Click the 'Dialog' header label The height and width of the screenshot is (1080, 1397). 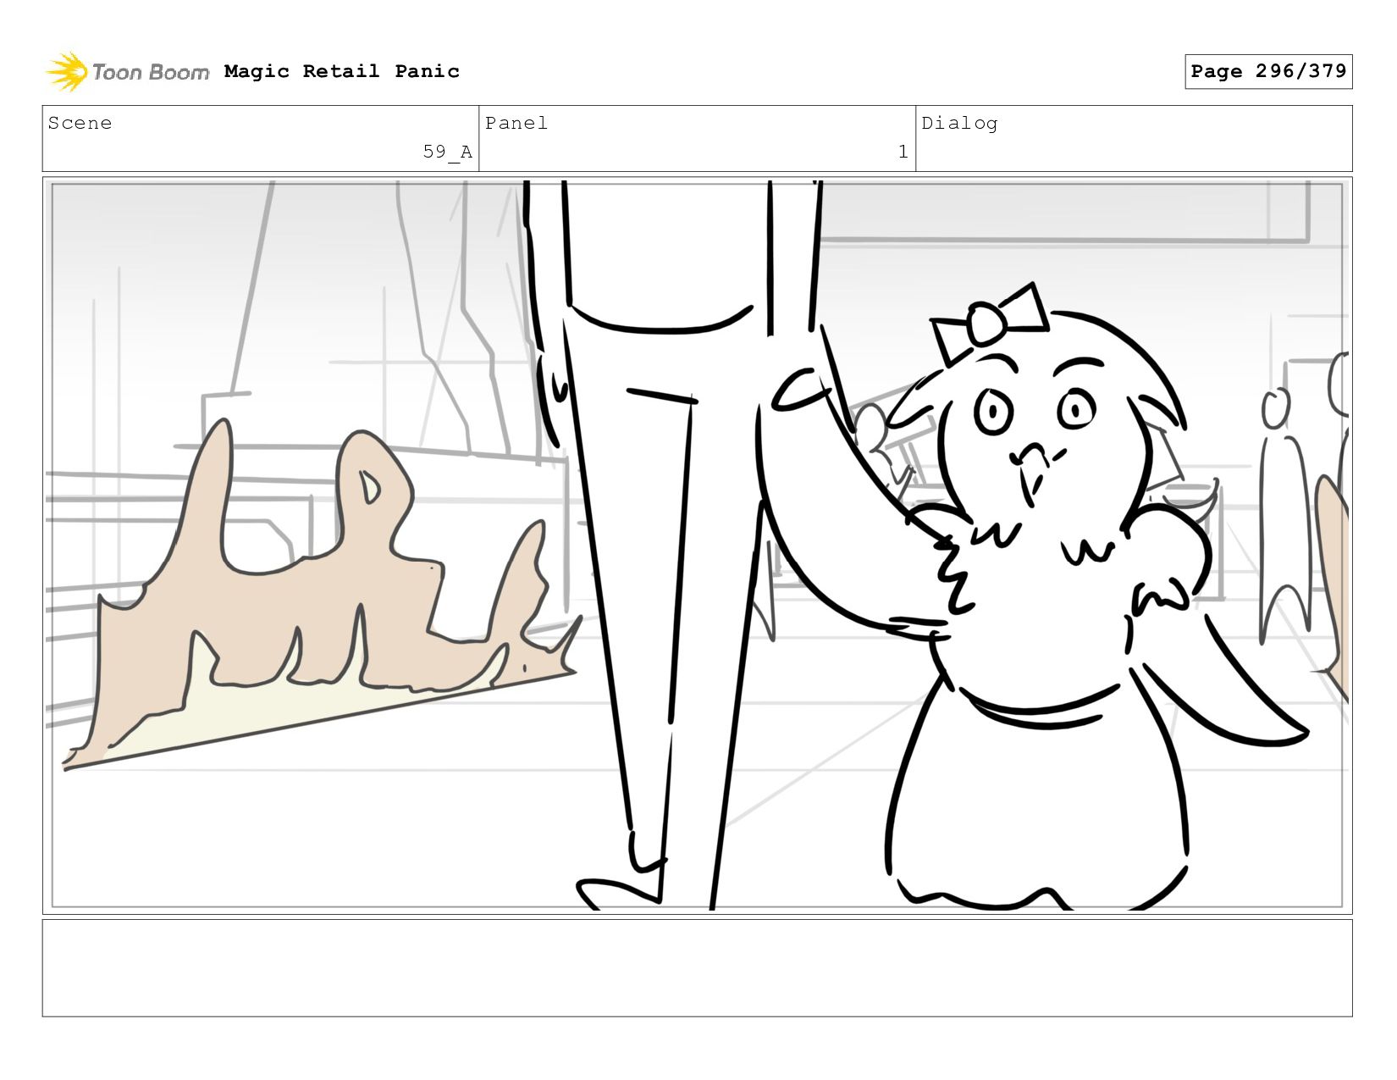pyautogui.click(x=959, y=123)
